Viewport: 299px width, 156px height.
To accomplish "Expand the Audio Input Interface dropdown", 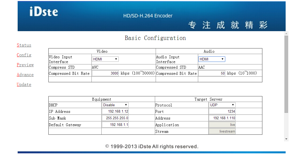I will (x=212, y=59).
